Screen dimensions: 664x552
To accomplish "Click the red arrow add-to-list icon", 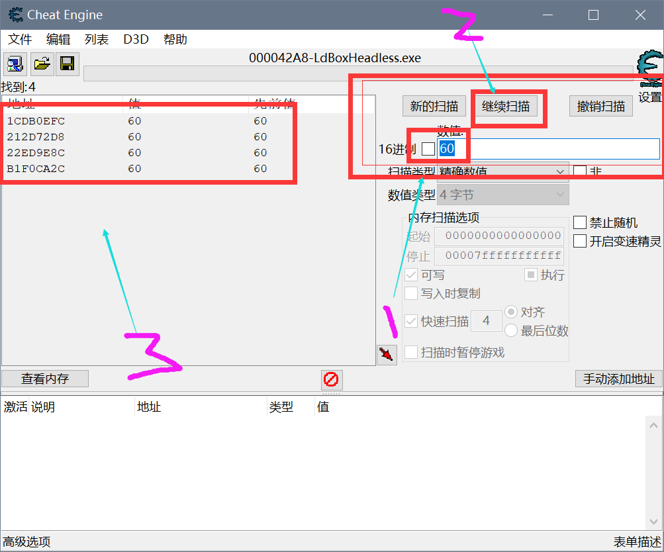I will tap(387, 355).
